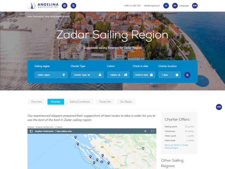Click the EN language circle icon

tap(175, 6)
